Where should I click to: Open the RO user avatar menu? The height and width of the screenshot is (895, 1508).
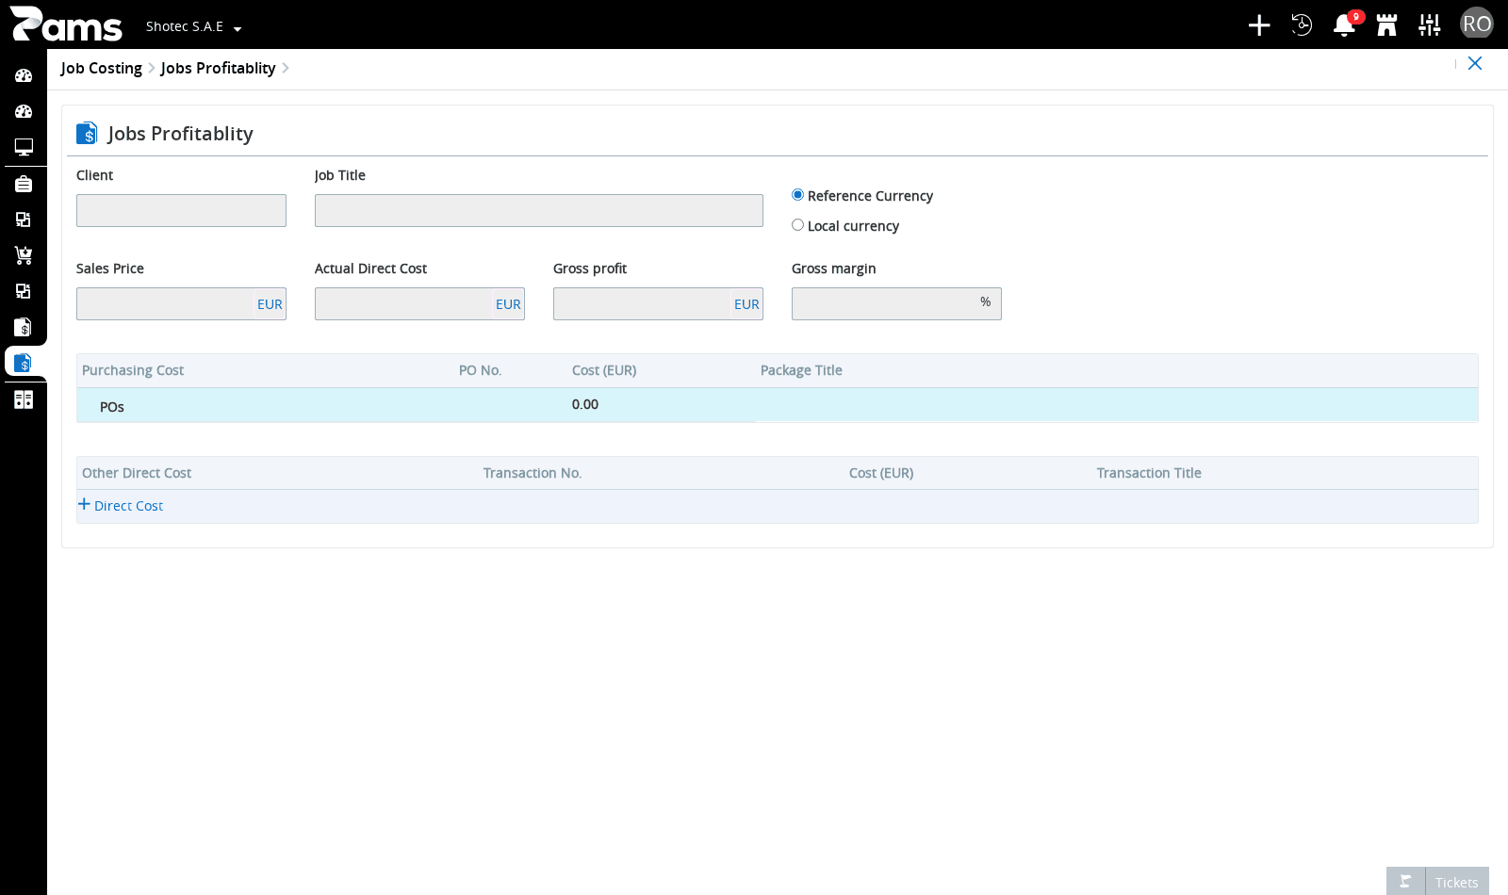(x=1477, y=24)
